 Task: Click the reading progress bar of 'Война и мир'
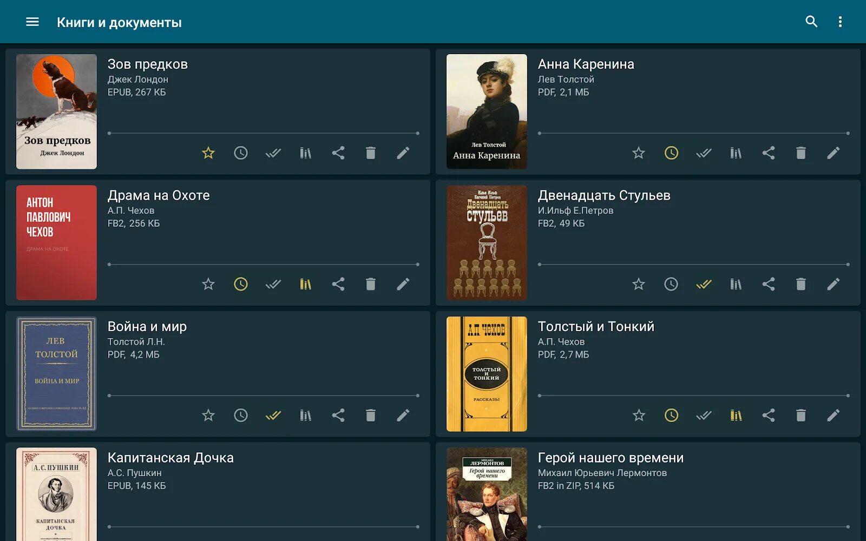pyautogui.click(x=264, y=395)
